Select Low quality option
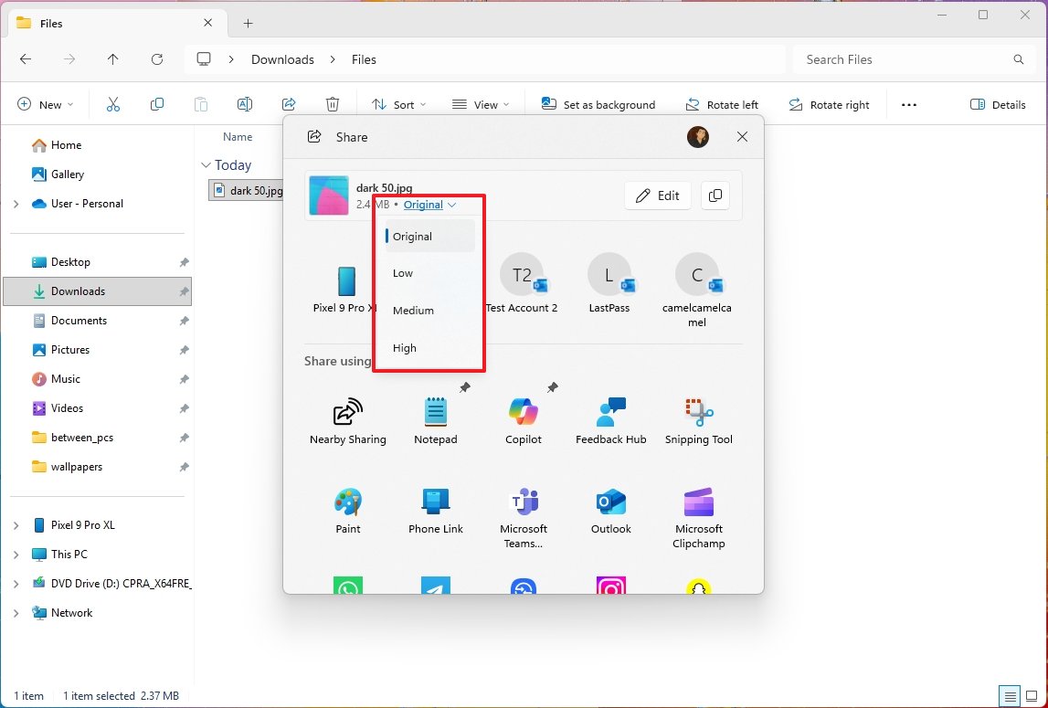The width and height of the screenshot is (1048, 708). click(429, 273)
